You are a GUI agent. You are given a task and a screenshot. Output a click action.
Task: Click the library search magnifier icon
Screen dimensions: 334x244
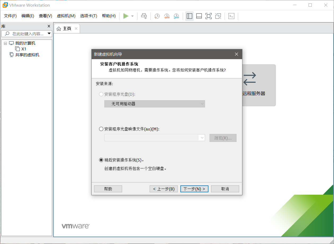(x=7, y=34)
